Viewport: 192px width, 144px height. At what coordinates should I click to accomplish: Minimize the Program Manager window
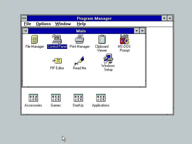(x=164, y=18)
